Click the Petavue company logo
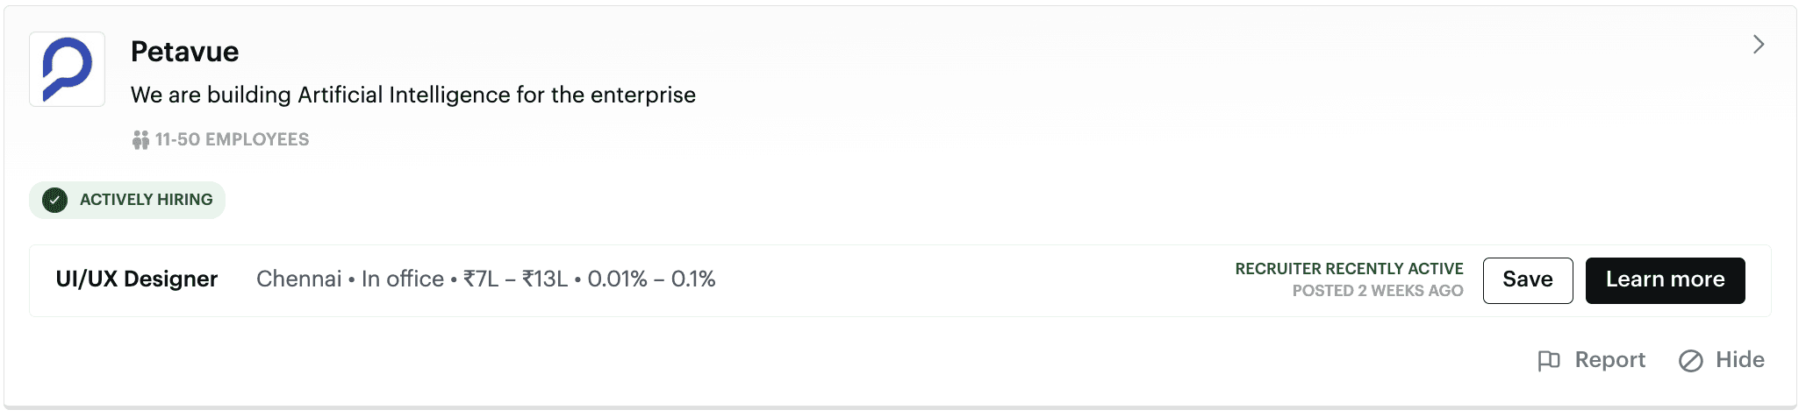This screenshot has height=417, width=1806. click(x=67, y=69)
